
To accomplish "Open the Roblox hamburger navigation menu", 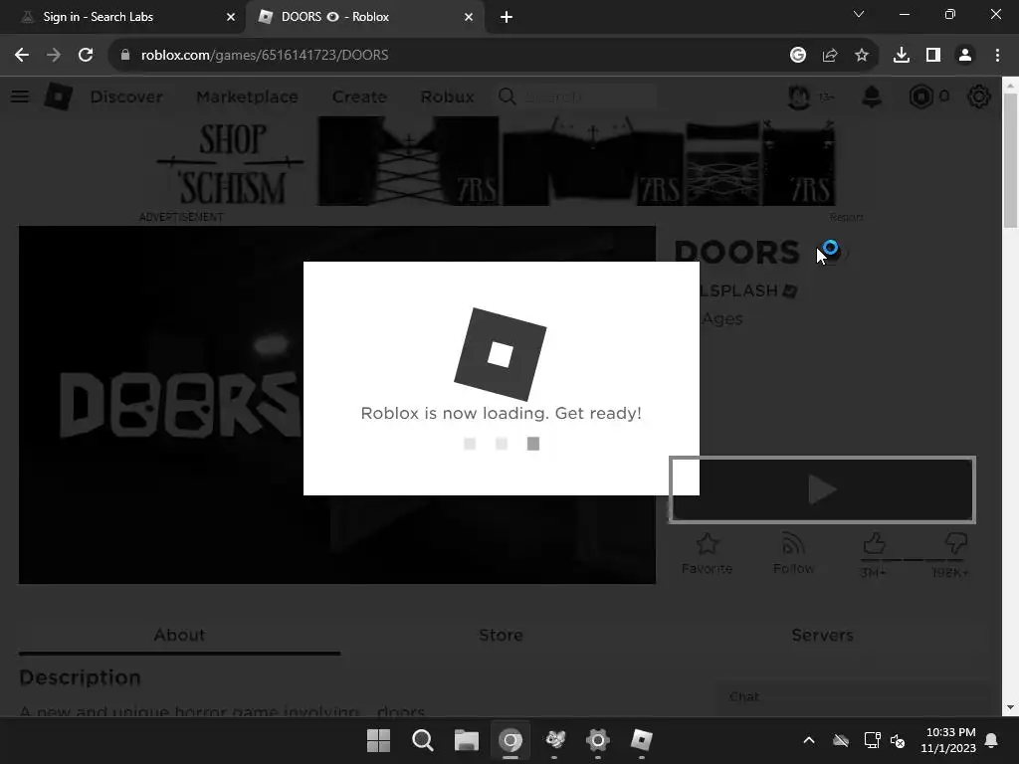I will (x=20, y=96).
